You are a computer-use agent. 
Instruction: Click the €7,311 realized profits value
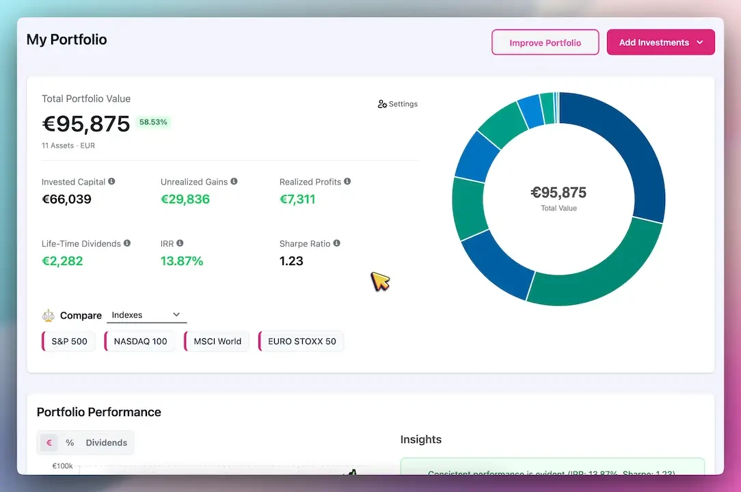[x=297, y=200]
